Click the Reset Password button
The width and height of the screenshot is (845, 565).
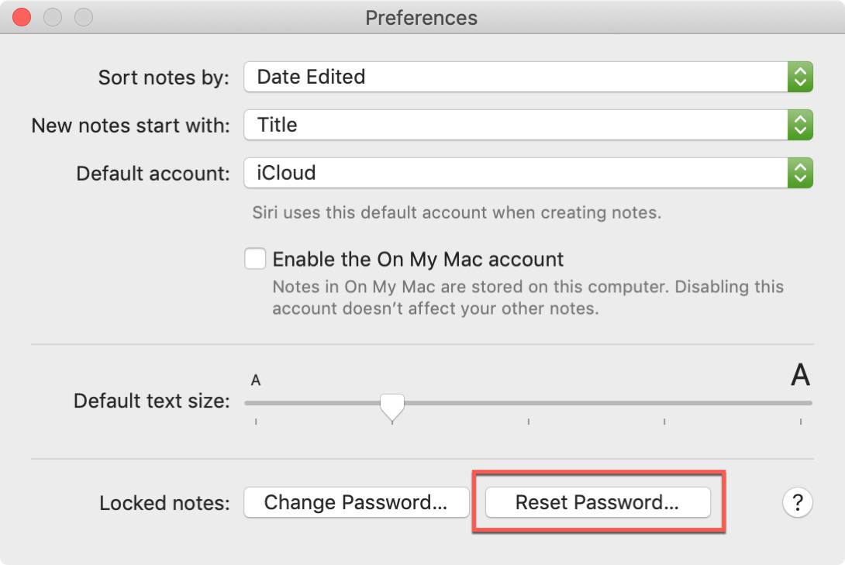(598, 502)
